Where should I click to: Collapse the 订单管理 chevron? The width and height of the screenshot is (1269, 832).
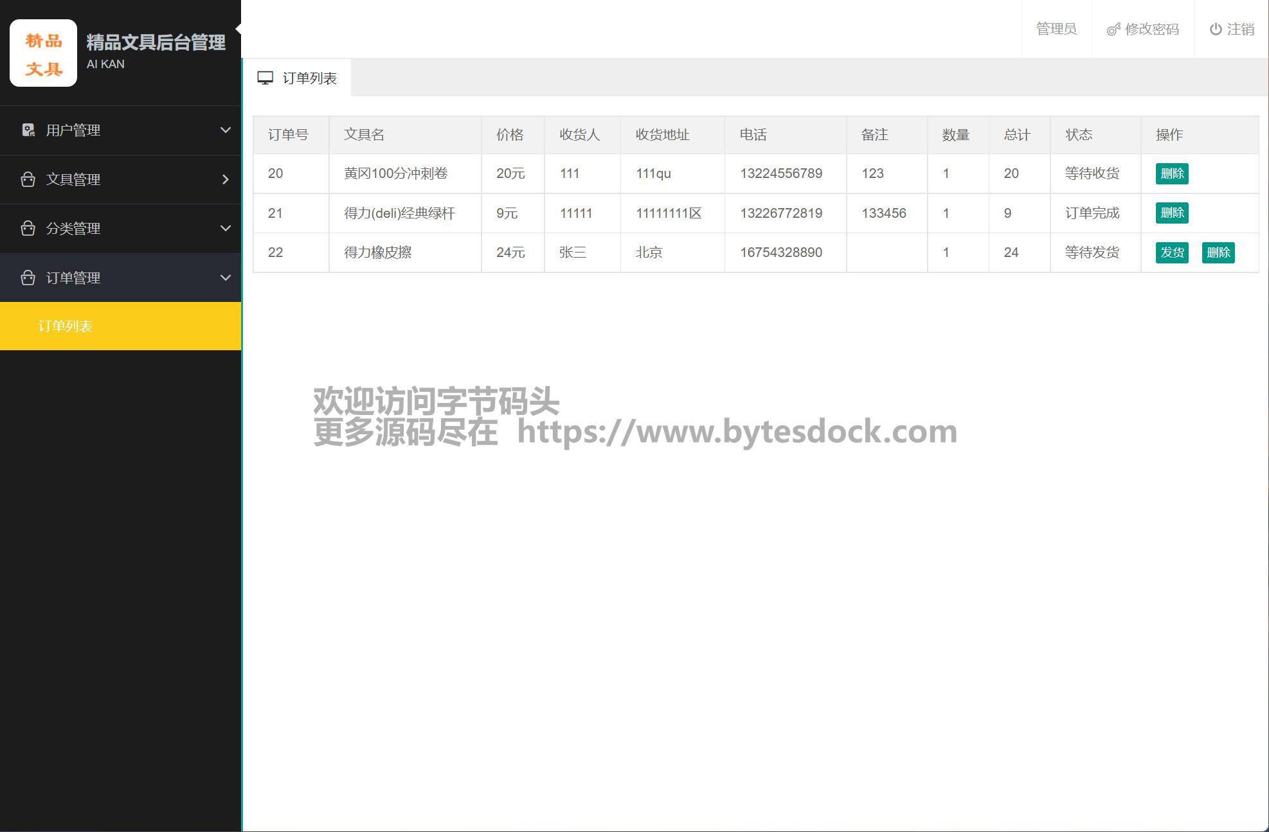click(x=225, y=278)
